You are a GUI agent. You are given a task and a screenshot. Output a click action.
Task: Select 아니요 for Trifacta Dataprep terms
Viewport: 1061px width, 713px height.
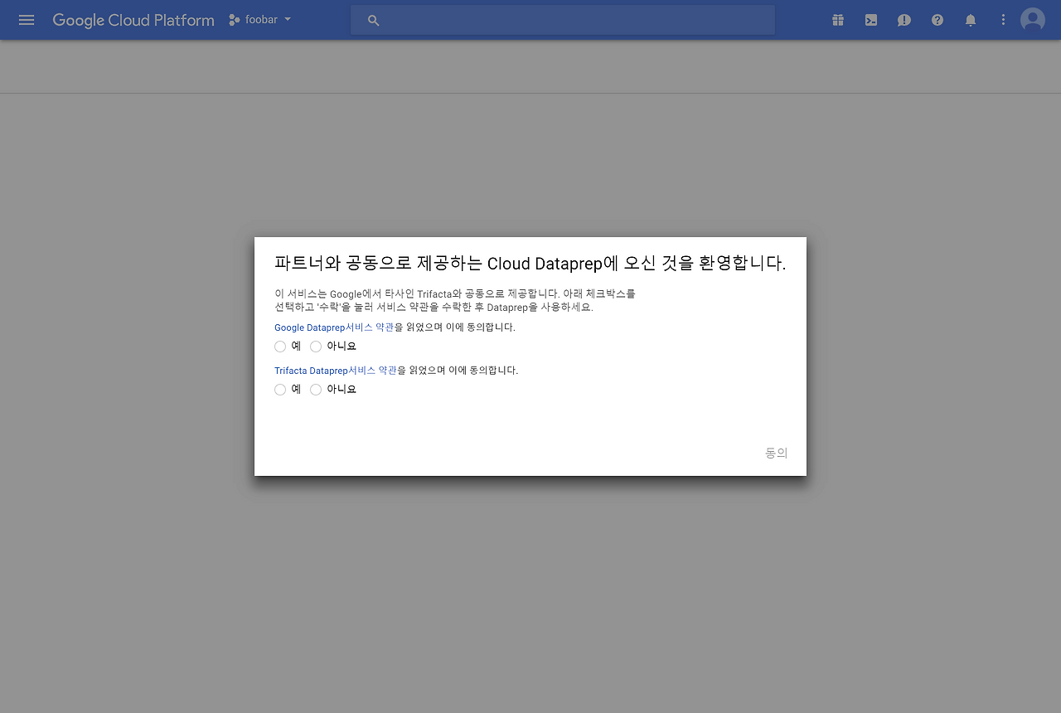316,389
